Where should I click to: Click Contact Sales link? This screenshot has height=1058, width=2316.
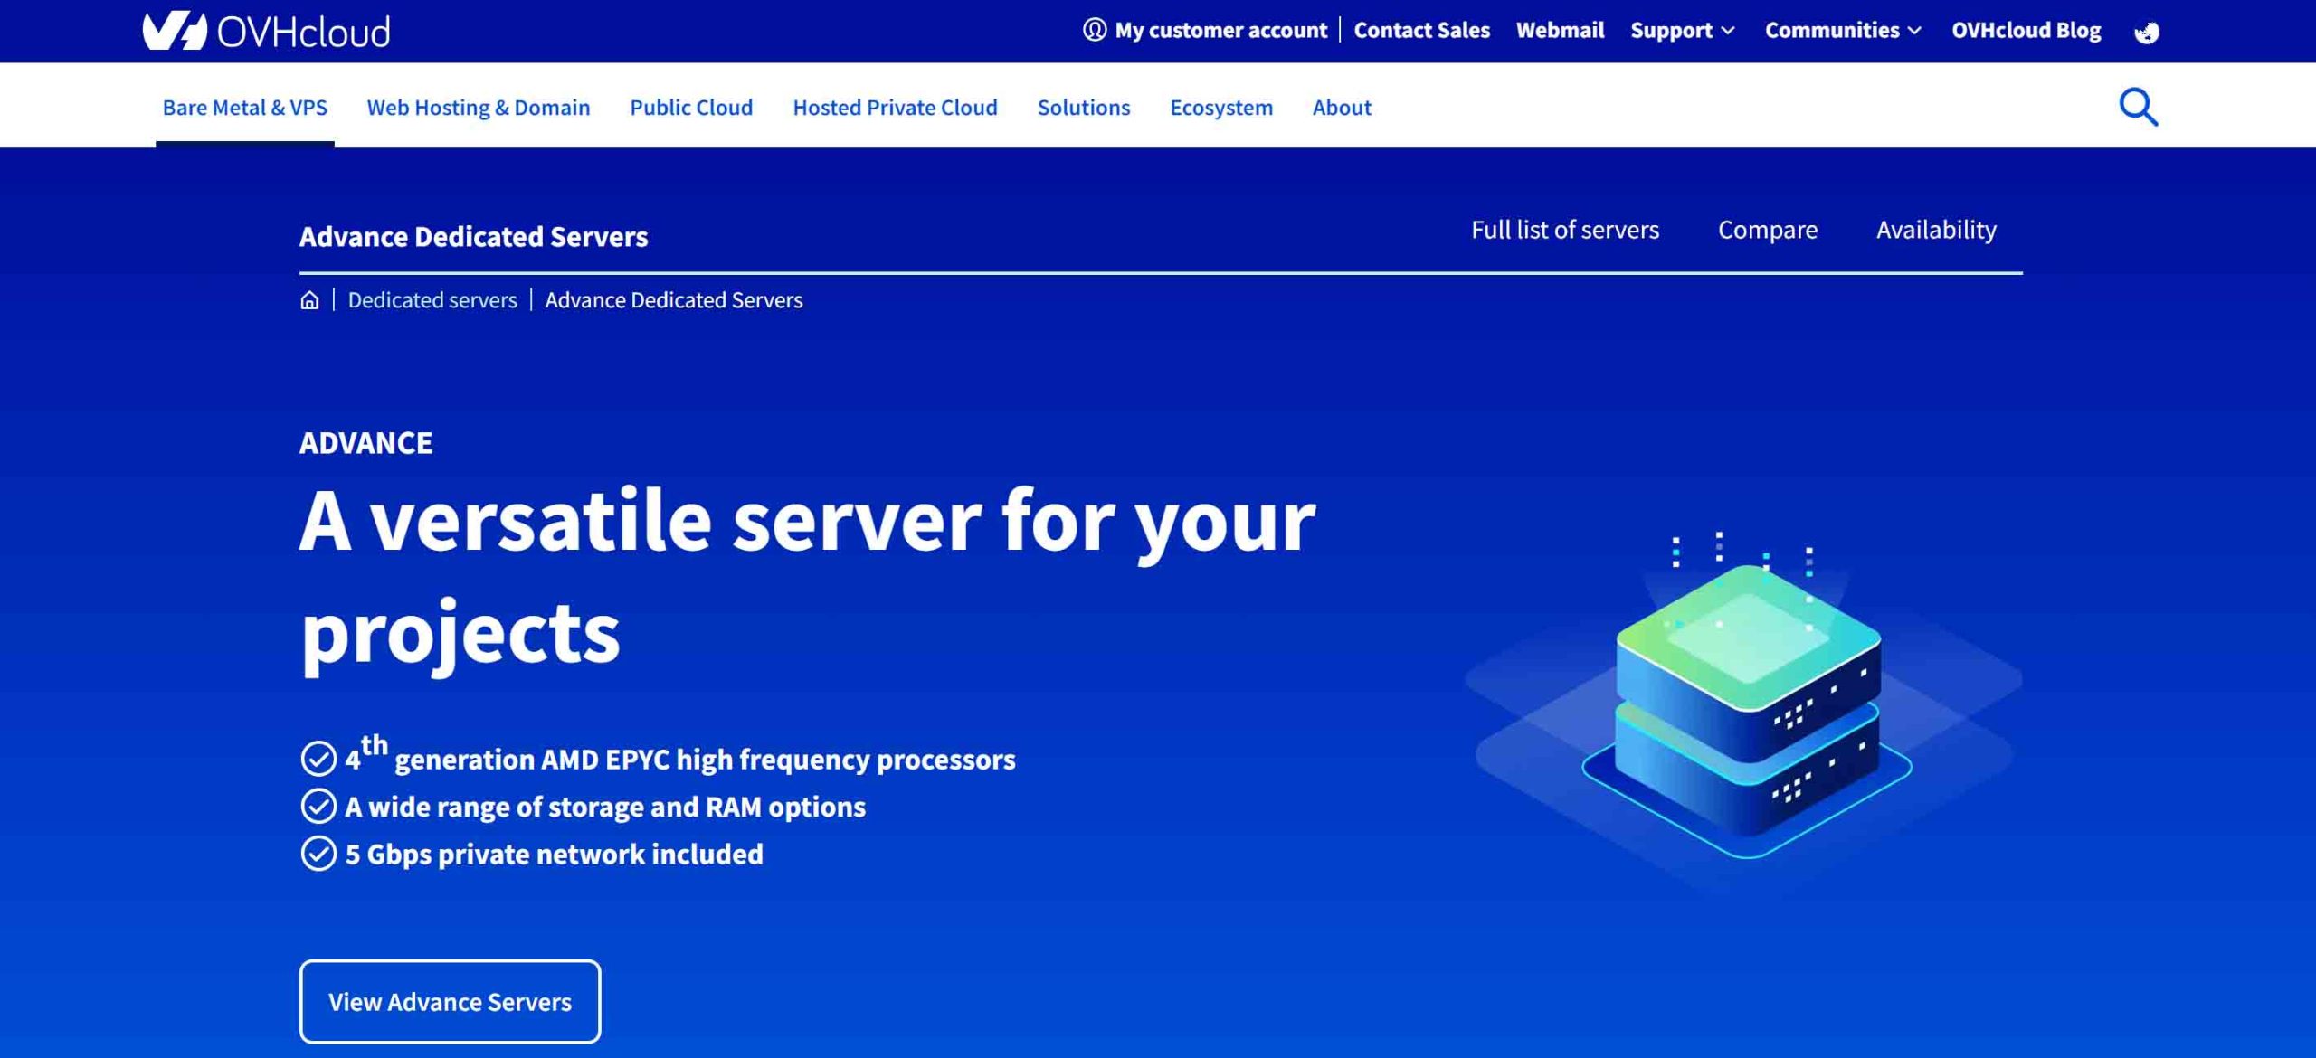1421,30
